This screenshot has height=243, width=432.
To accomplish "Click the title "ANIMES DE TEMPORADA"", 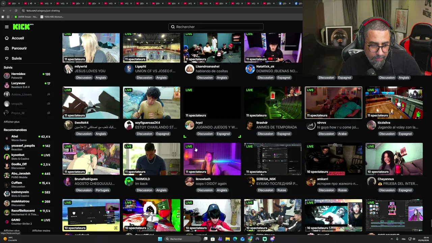I will click(x=277, y=127).
